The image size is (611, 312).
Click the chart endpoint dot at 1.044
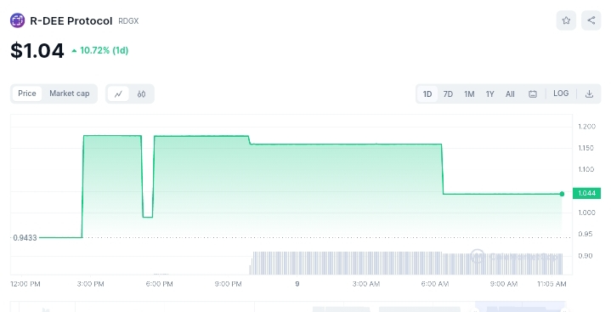562,194
